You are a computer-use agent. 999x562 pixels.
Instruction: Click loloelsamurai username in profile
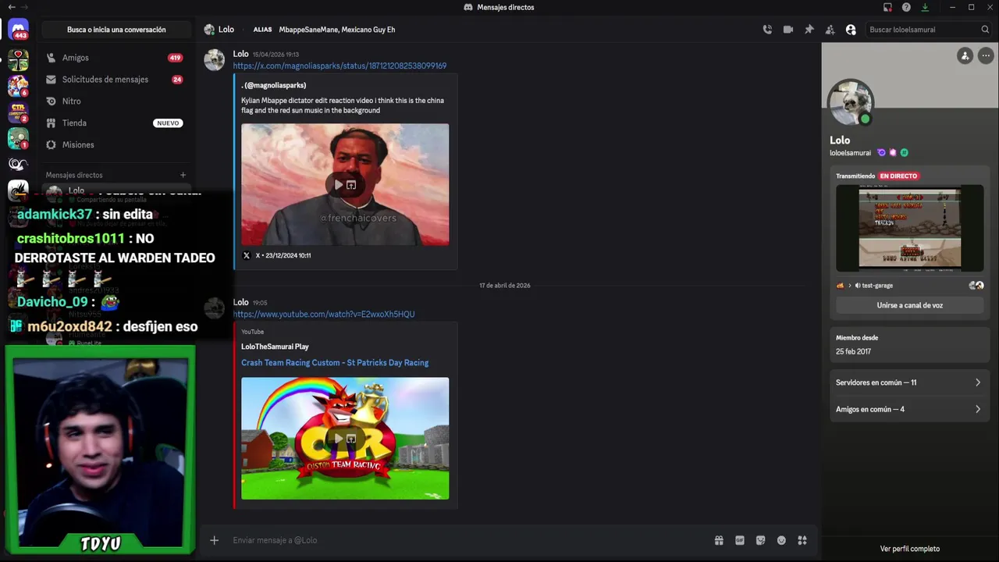point(850,153)
